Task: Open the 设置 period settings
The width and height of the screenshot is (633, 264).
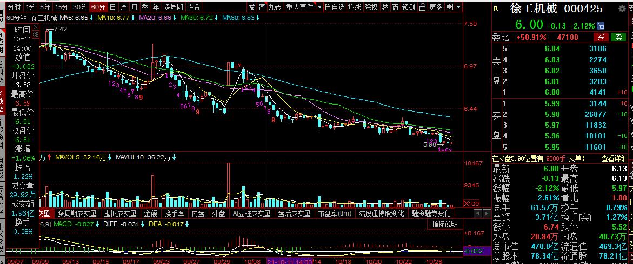Action: 194,7
